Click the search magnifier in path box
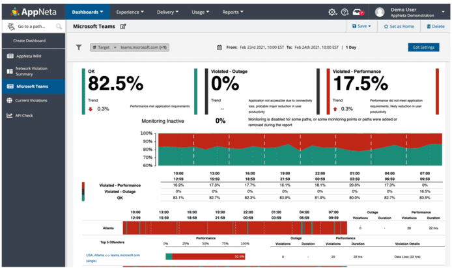The height and width of the screenshot is (268, 452). pos(59,27)
